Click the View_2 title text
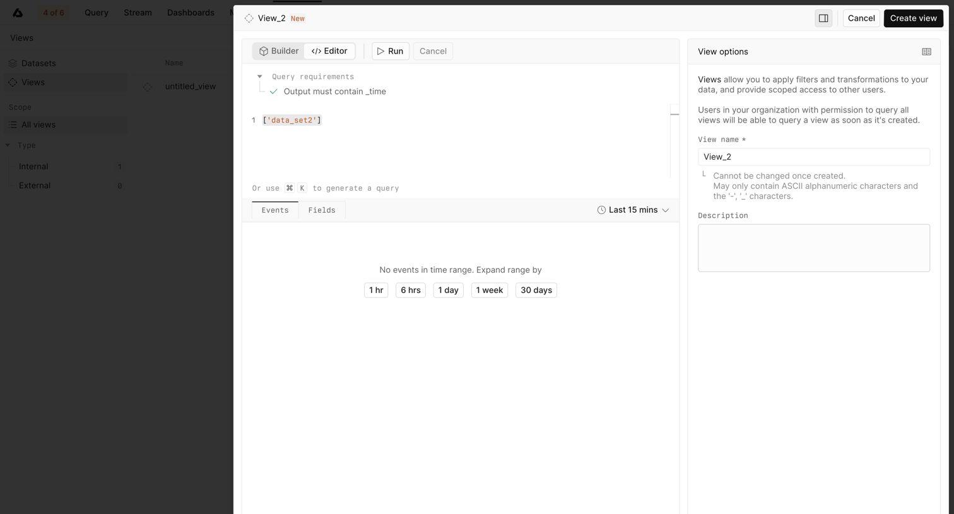The image size is (954, 514). pyautogui.click(x=272, y=18)
